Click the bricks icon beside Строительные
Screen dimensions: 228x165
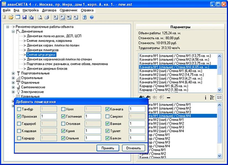pos(18,78)
